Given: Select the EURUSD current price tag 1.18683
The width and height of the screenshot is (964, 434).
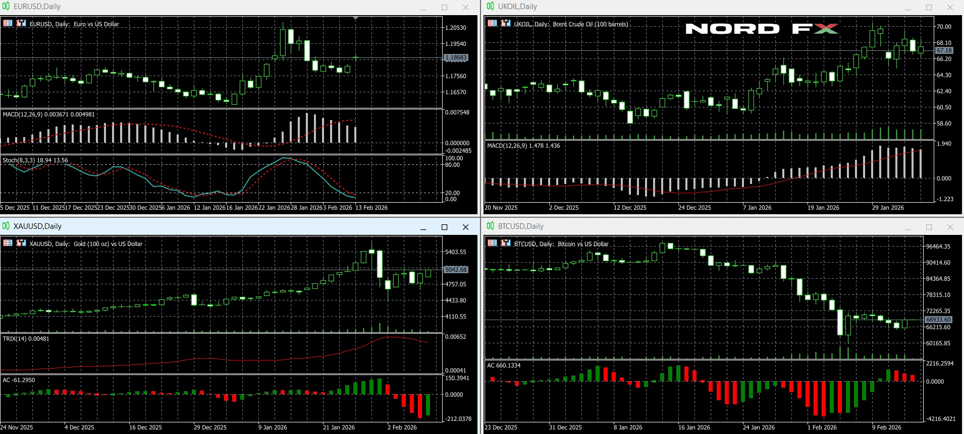Looking at the screenshot, I should (456, 57).
